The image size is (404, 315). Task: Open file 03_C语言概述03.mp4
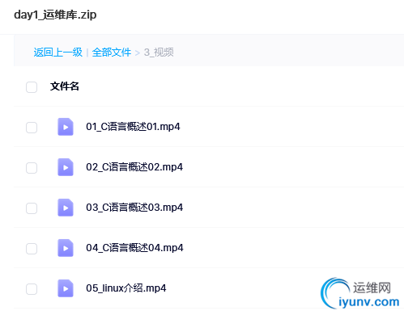(x=134, y=208)
